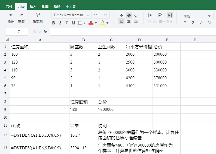Center text horizontally
This screenshot has height=154, width=216.
[129, 21]
